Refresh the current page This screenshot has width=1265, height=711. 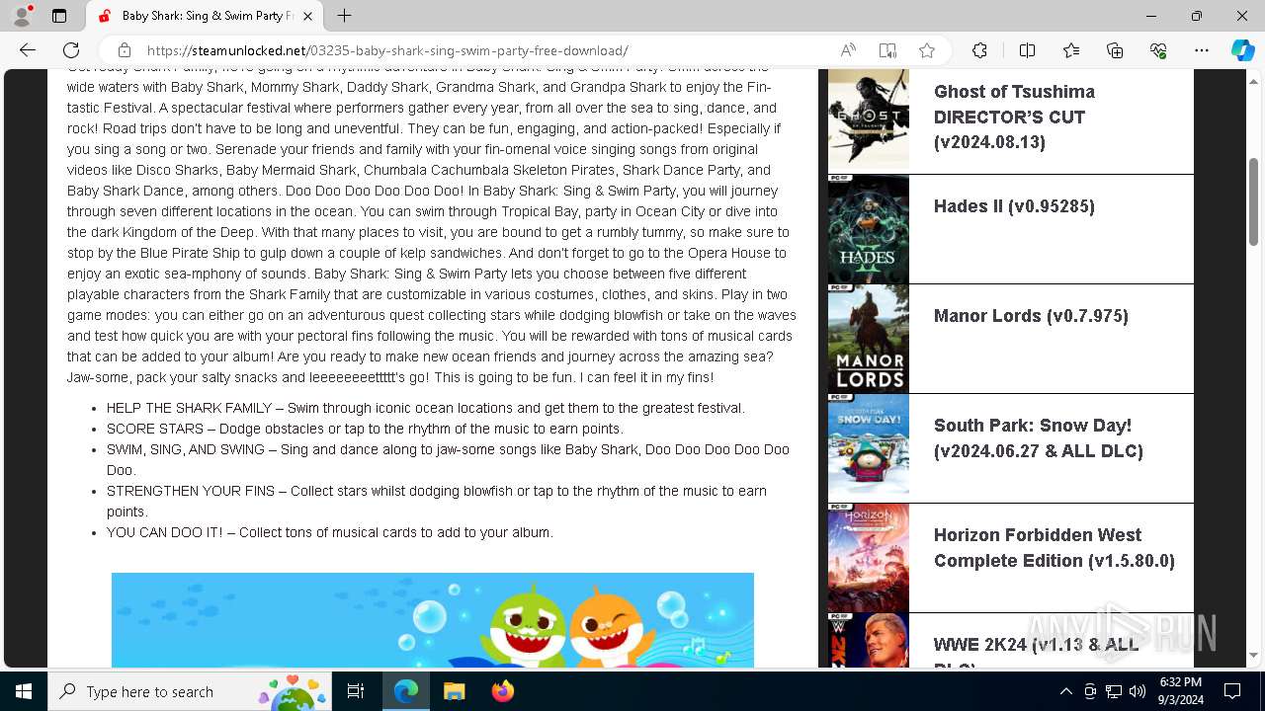pos(71,50)
